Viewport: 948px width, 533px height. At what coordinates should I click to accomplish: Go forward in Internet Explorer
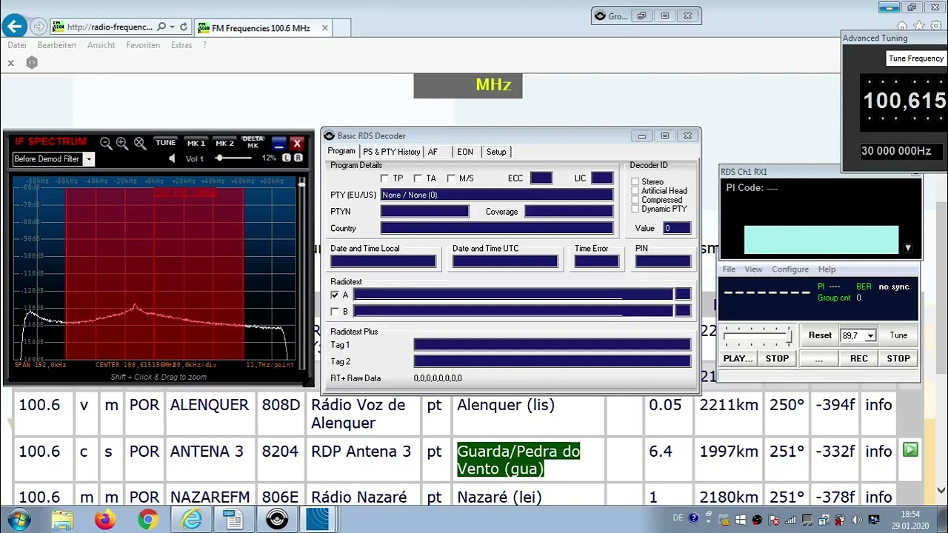point(38,27)
